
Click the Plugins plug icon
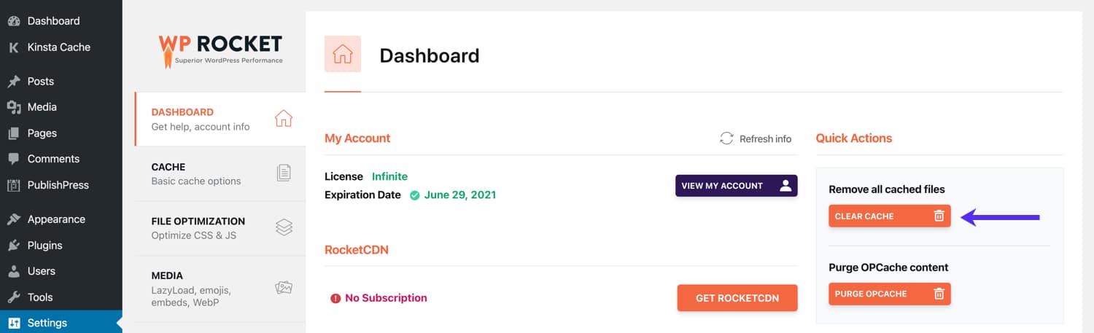pyautogui.click(x=14, y=246)
